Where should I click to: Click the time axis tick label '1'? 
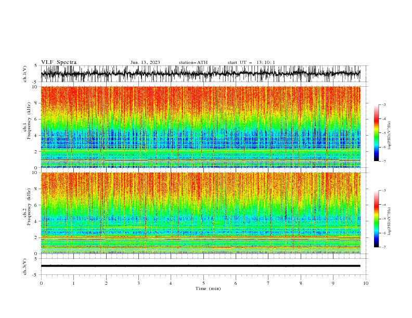73,283
